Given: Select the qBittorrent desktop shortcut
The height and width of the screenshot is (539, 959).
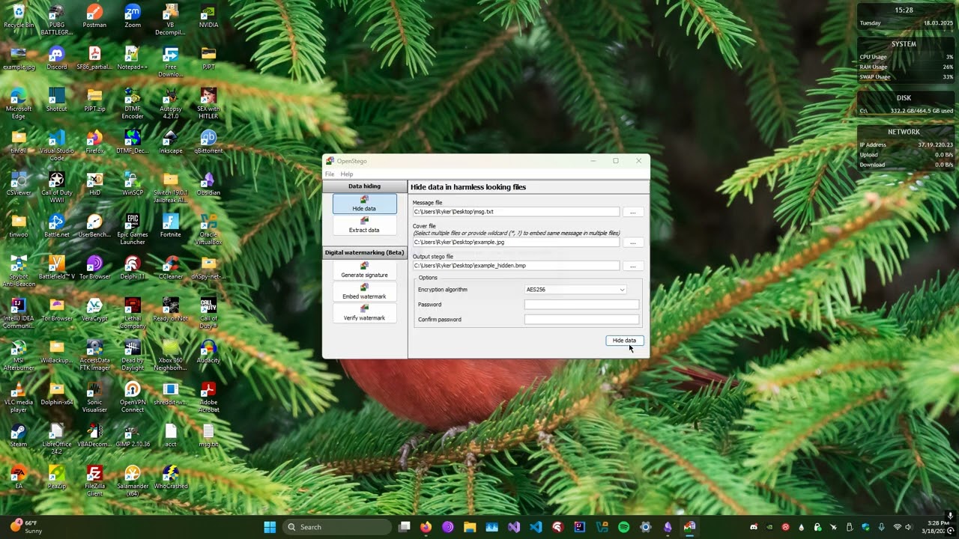Looking at the screenshot, I should click(x=208, y=142).
